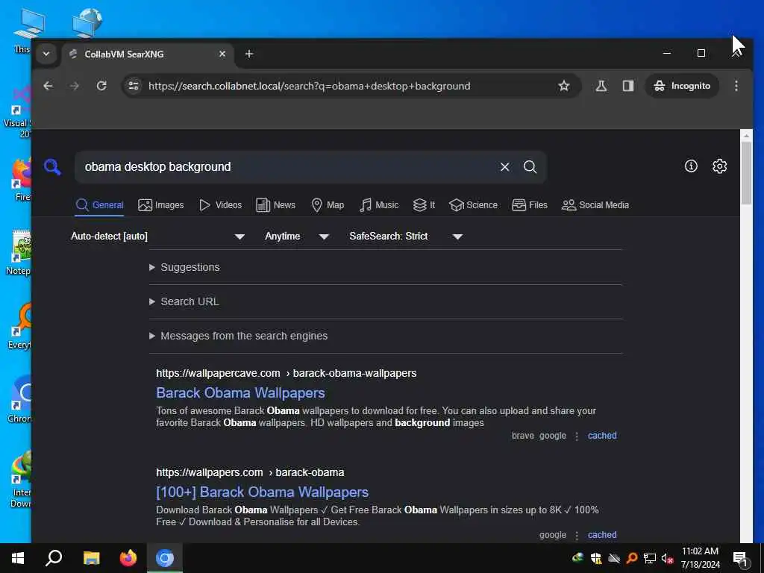Open the SafeSearch: Strict dropdown
The image size is (764, 573).
405,237
